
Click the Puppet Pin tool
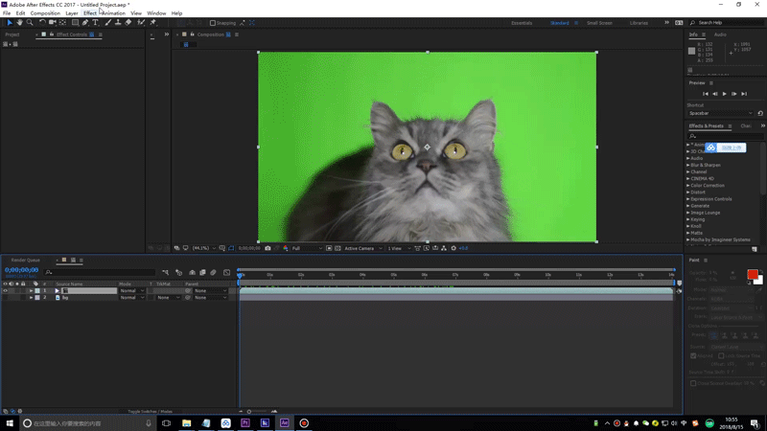coord(152,23)
